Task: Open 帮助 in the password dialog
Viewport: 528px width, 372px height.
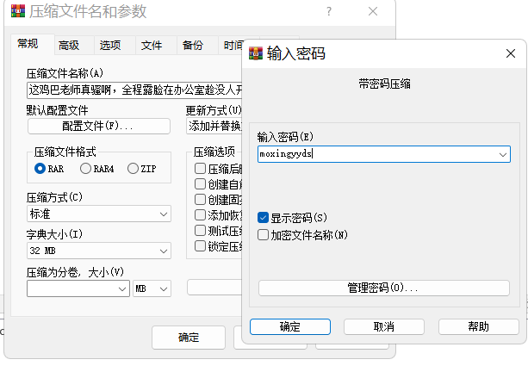Action: click(x=478, y=327)
